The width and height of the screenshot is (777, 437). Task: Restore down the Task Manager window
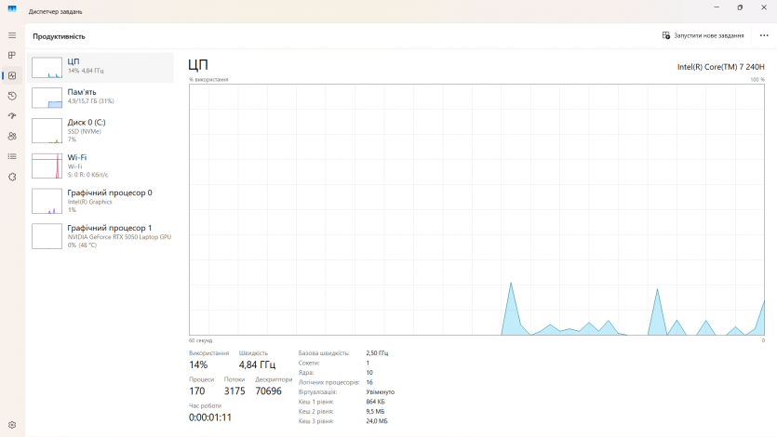click(740, 7)
